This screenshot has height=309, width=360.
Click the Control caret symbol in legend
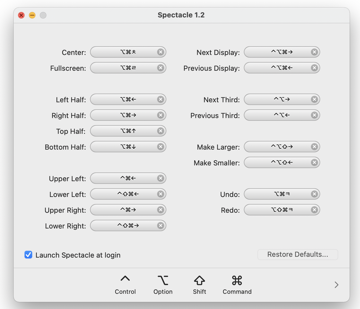coord(125,279)
